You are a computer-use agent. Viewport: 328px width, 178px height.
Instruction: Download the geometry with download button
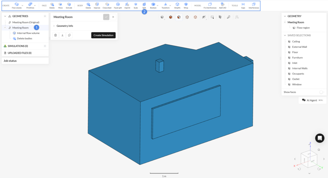pos(62,35)
